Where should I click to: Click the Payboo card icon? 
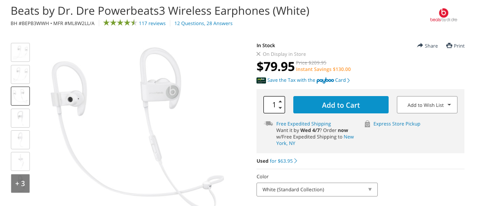tap(261, 80)
